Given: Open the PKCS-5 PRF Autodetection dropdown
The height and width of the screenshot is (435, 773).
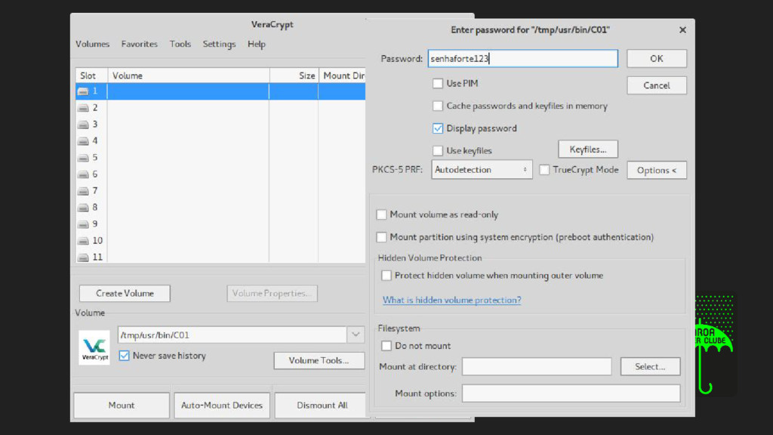Looking at the screenshot, I should click(x=482, y=170).
